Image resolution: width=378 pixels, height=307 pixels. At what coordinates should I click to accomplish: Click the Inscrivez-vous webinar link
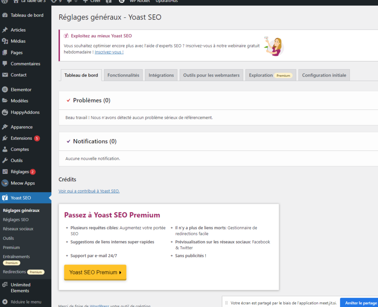coord(109,52)
